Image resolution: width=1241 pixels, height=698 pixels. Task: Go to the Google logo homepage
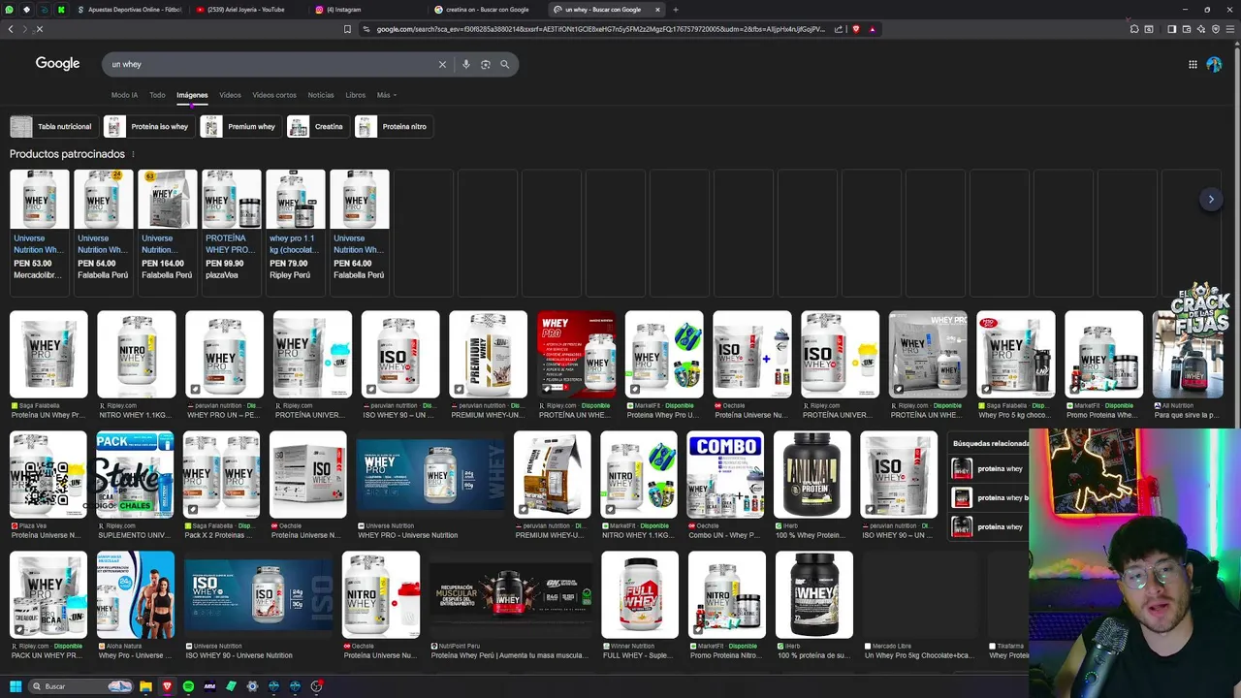tap(57, 63)
